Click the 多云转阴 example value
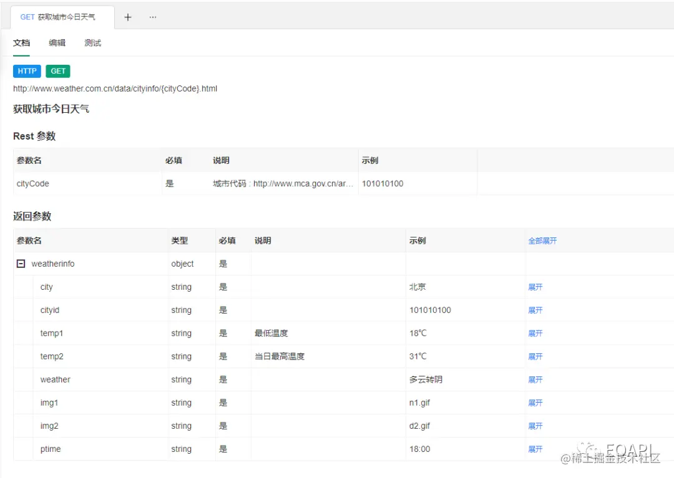The width and height of the screenshot is (674, 478). tap(426, 380)
